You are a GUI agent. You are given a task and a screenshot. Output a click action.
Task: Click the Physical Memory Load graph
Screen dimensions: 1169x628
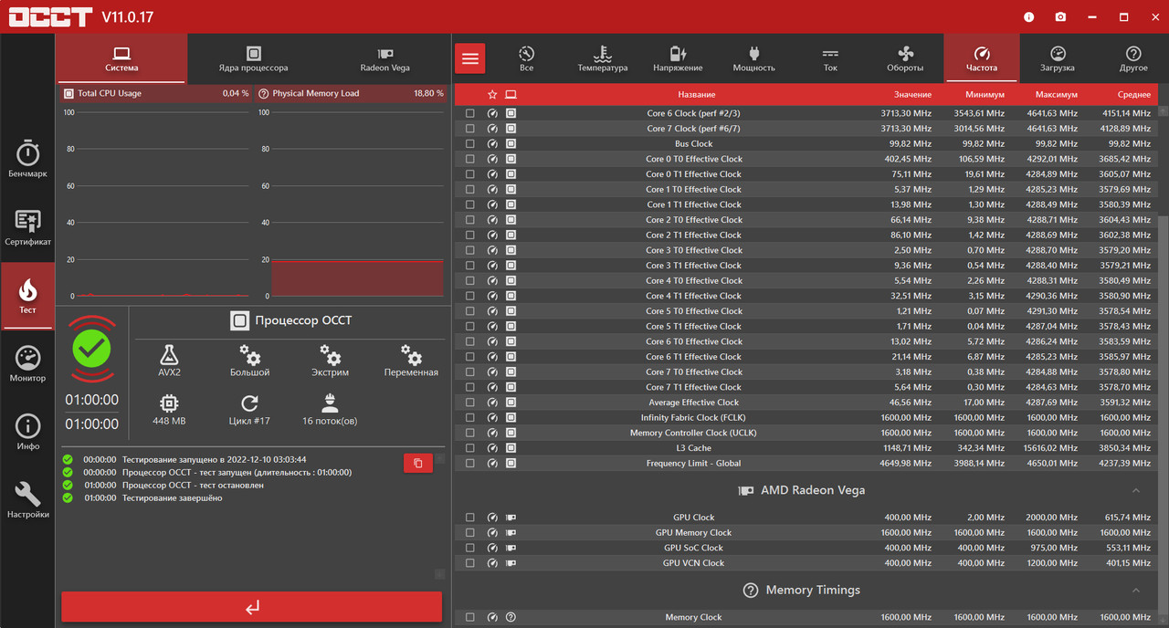click(353, 204)
